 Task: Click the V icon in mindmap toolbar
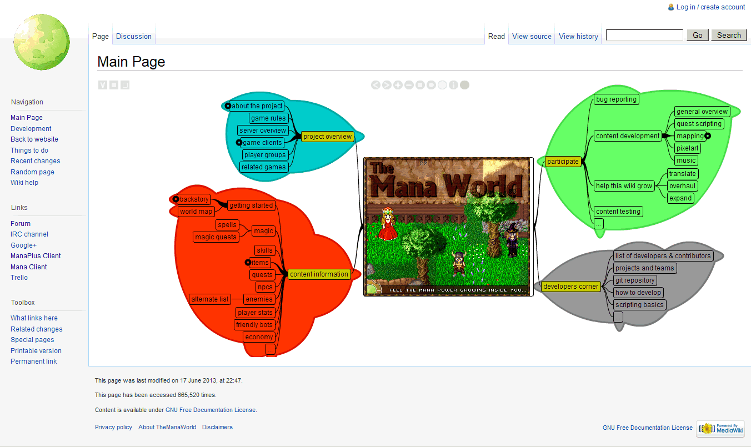[x=103, y=85]
